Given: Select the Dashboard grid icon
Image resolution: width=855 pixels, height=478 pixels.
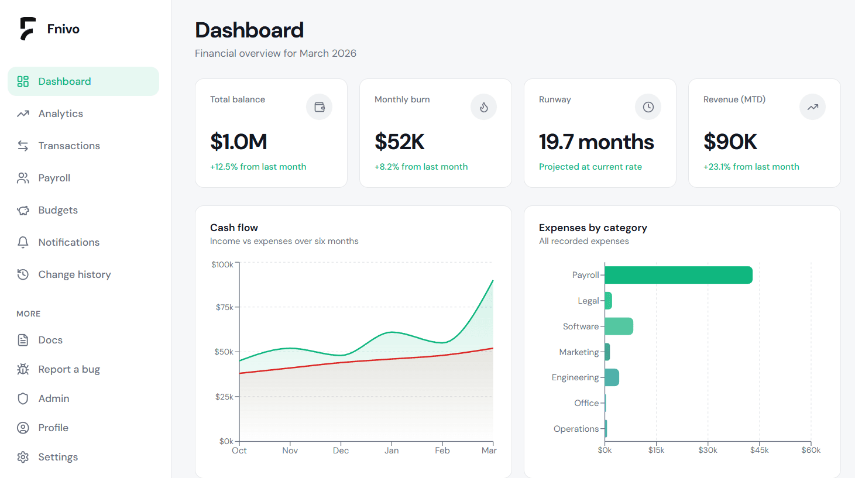Looking at the screenshot, I should pyautogui.click(x=23, y=81).
